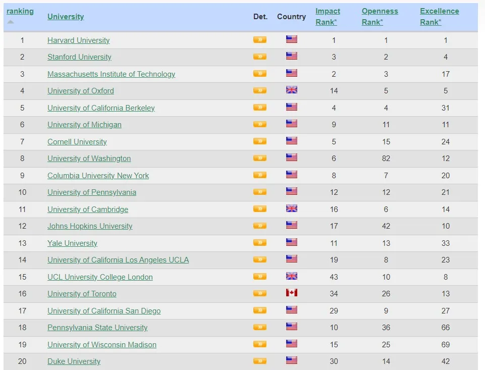The image size is (485, 370).
Task: Sort by Excellence Rank column header
Action: coord(439,17)
